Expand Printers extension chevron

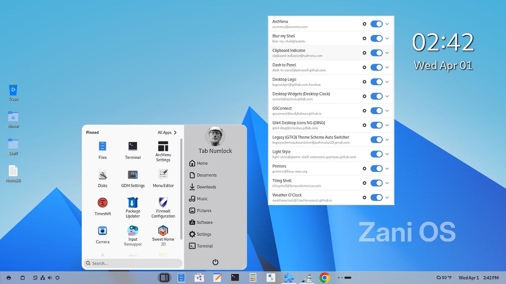[387, 169]
